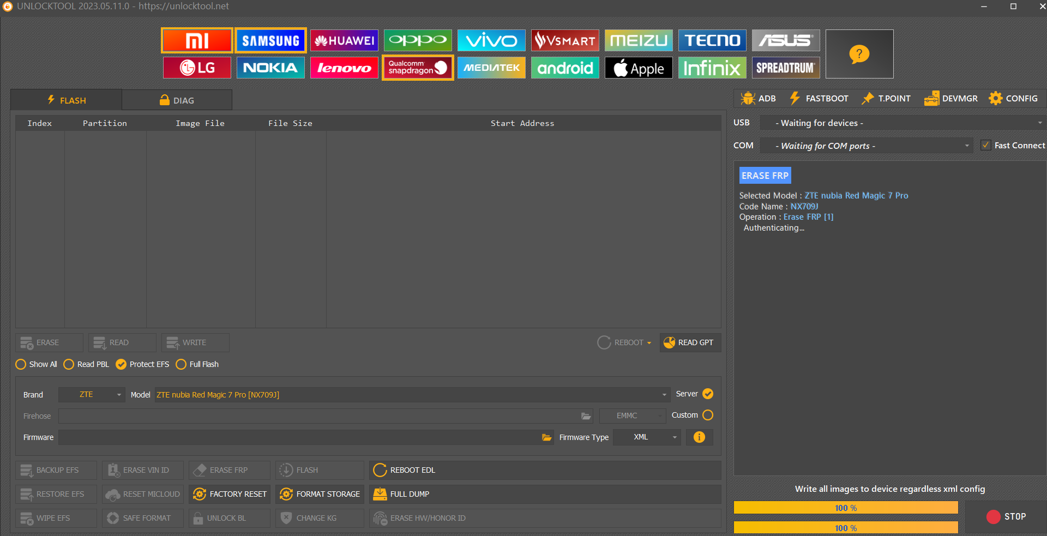
Task: Toggle the Protect EFS option
Action: (142, 364)
